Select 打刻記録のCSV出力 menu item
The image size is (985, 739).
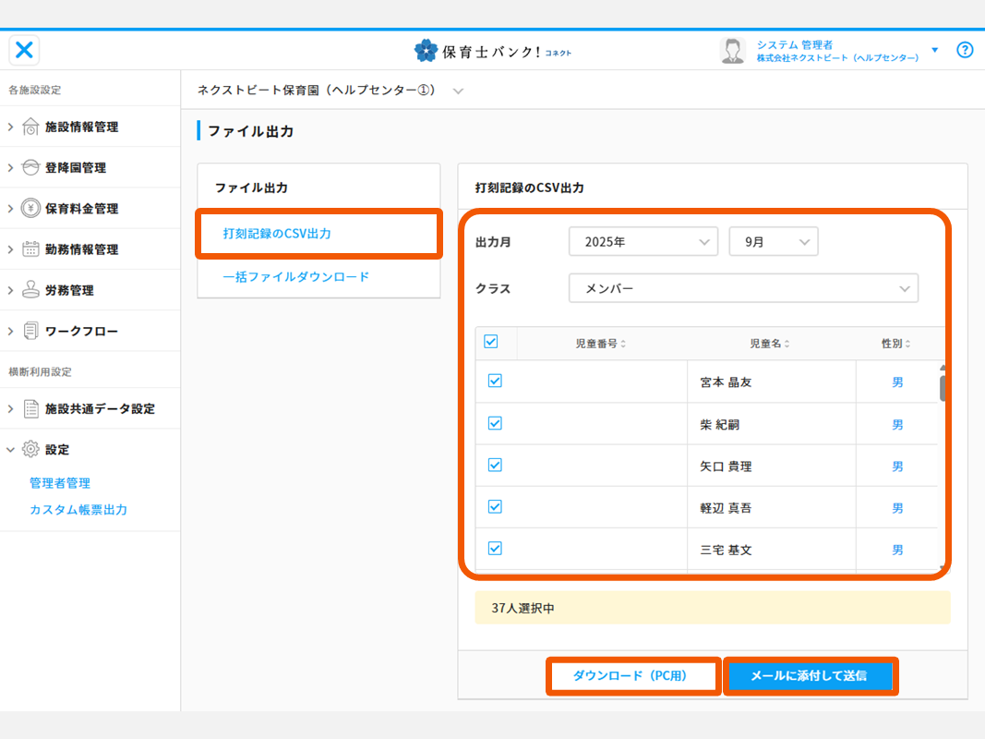277,234
